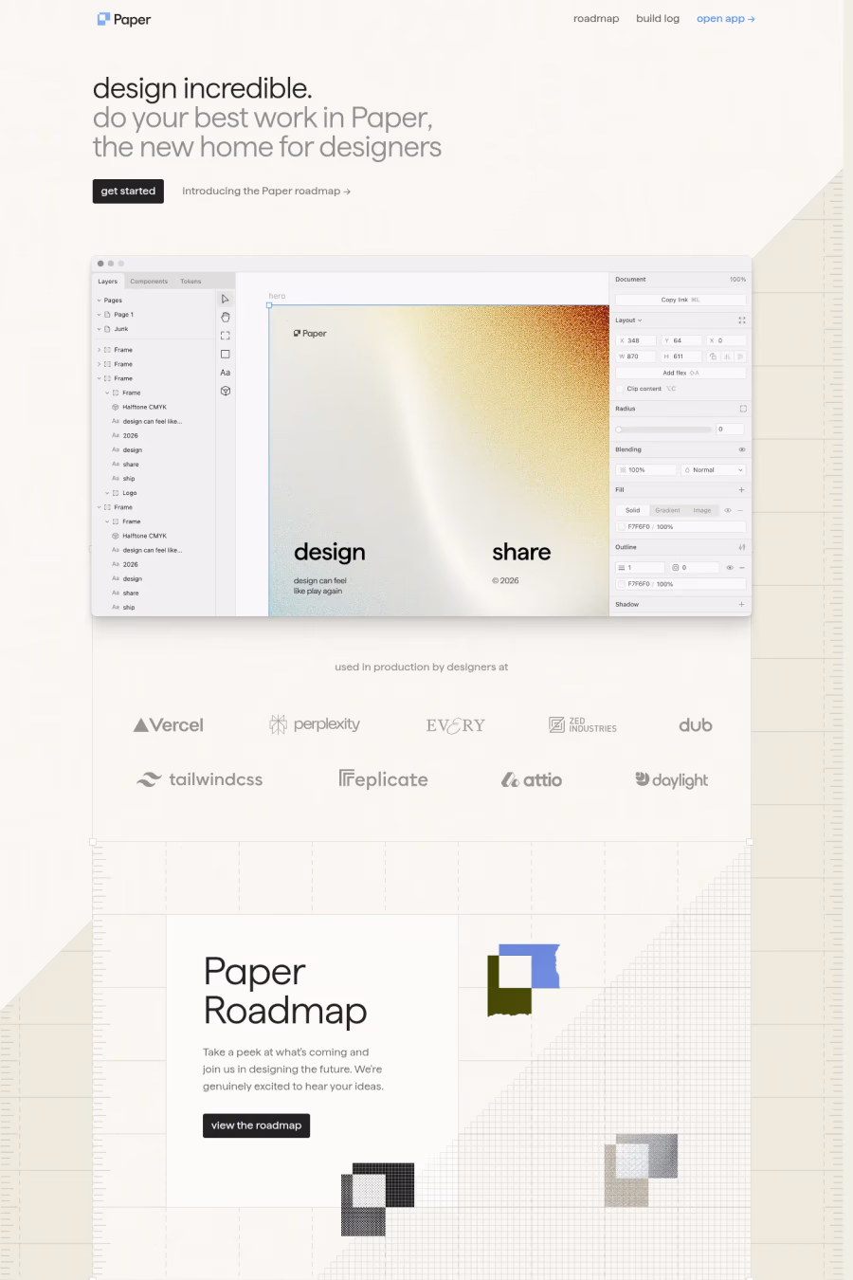This screenshot has width=853, height=1280.
Task: Open the Normal blend mode dropdown
Action: tap(712, 469)
